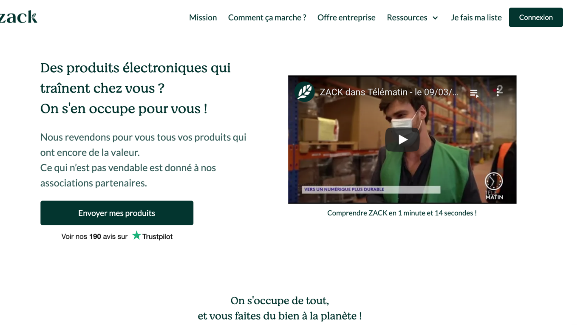Click Envoyer mes produits button
The width and height of the screenshot is (578, 325).
(117, 213)
